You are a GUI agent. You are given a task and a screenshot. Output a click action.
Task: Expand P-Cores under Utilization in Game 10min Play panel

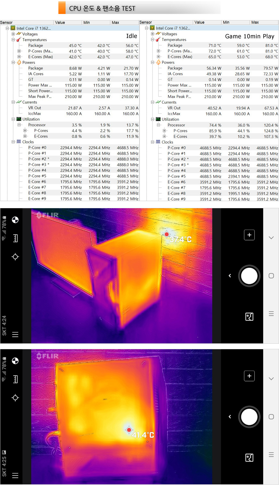[x=164, y=131]
